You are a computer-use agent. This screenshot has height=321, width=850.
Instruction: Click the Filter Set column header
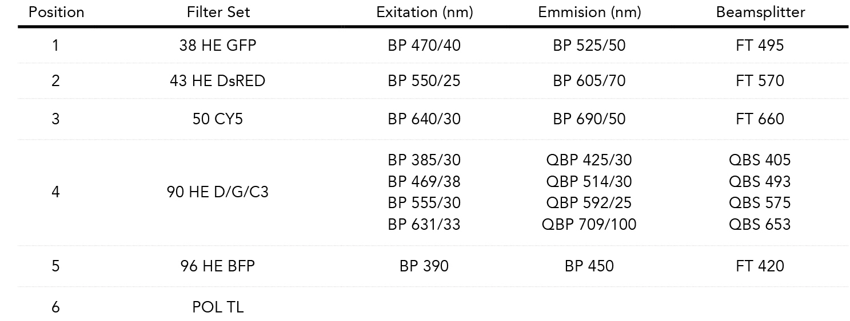pyautogui.click(x=218, y=13)
